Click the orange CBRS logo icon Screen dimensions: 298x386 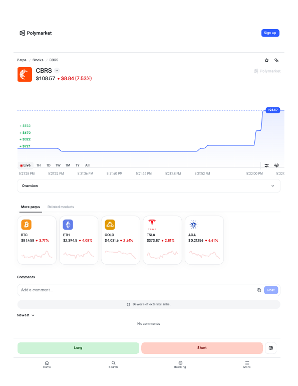[x=25, y=74]
